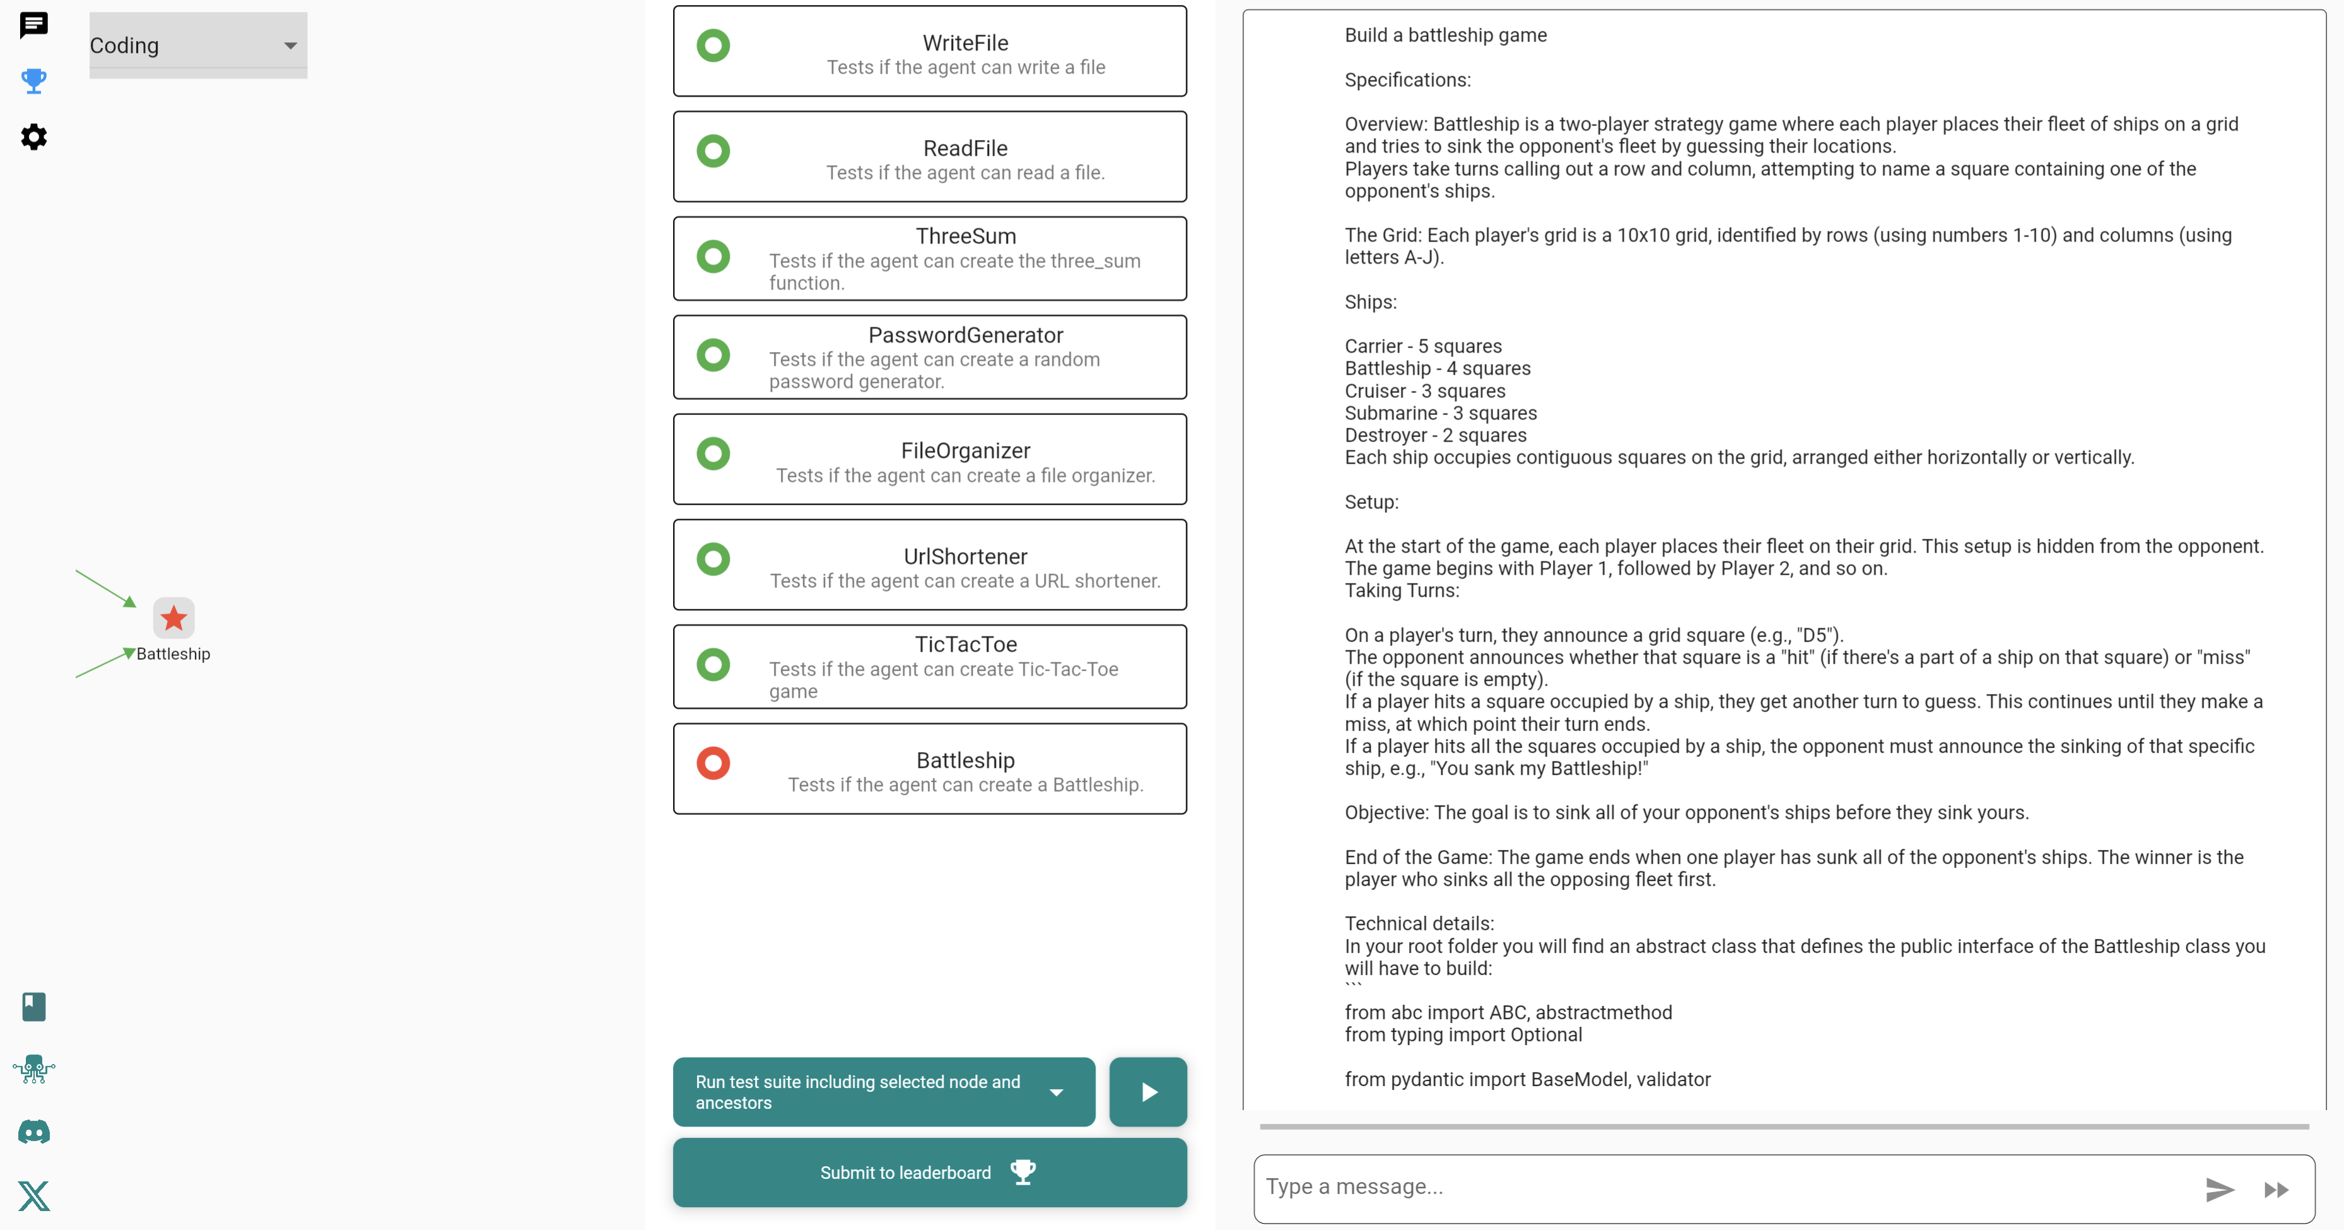Click the trophy icon on Submit button
The height and width of the screenshot is (1230, 2344).
[x=1024, y=1172]
